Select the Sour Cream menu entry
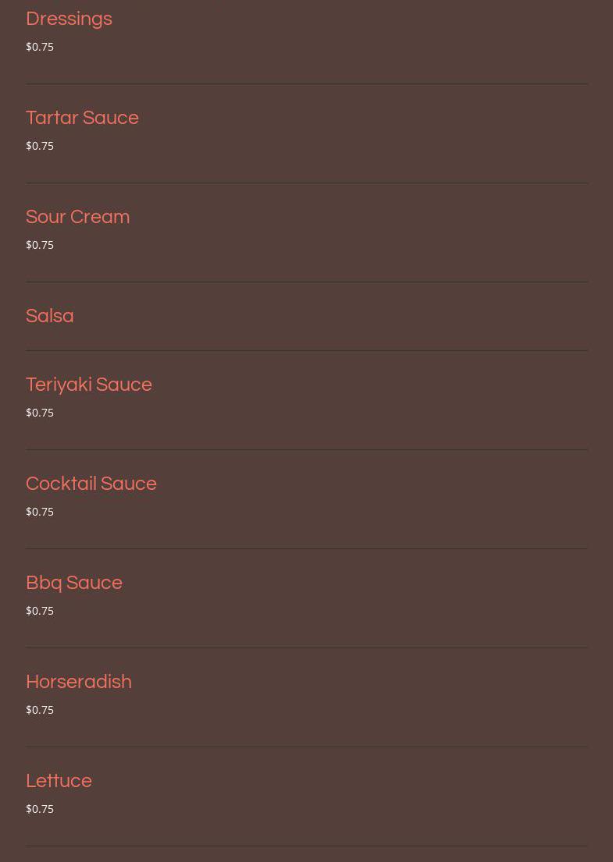This screenshot has height=862, width=613. pos(77,217)
